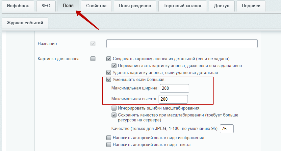Image resolution: width=281 pixels, height=151 pixels.
Task: Disable Уменьшать если большая checkbox
Action: tap(109, 80)
